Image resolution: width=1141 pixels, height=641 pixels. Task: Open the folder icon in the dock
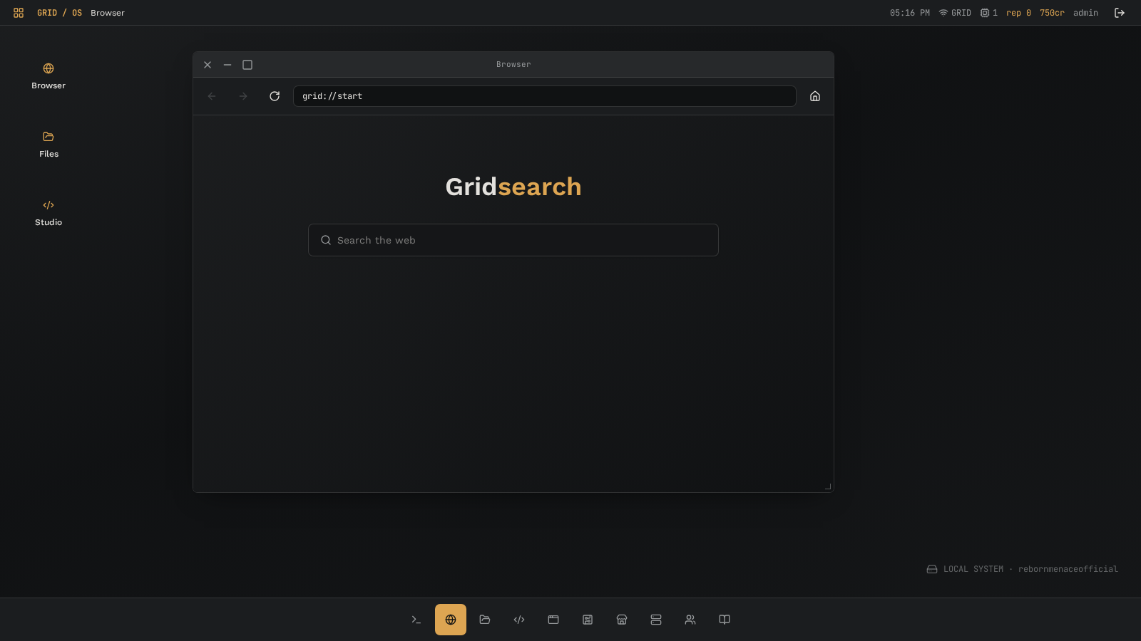point(485,620)
